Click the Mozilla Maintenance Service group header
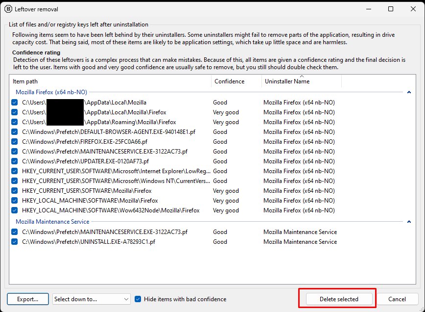Image resolution: width=425 pixels, height=312 pixels. pyautogui.click(x=52, y=222)
